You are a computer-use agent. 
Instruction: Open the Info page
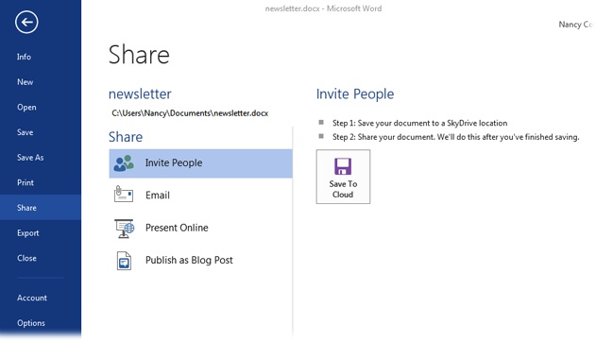coord(24,57)
